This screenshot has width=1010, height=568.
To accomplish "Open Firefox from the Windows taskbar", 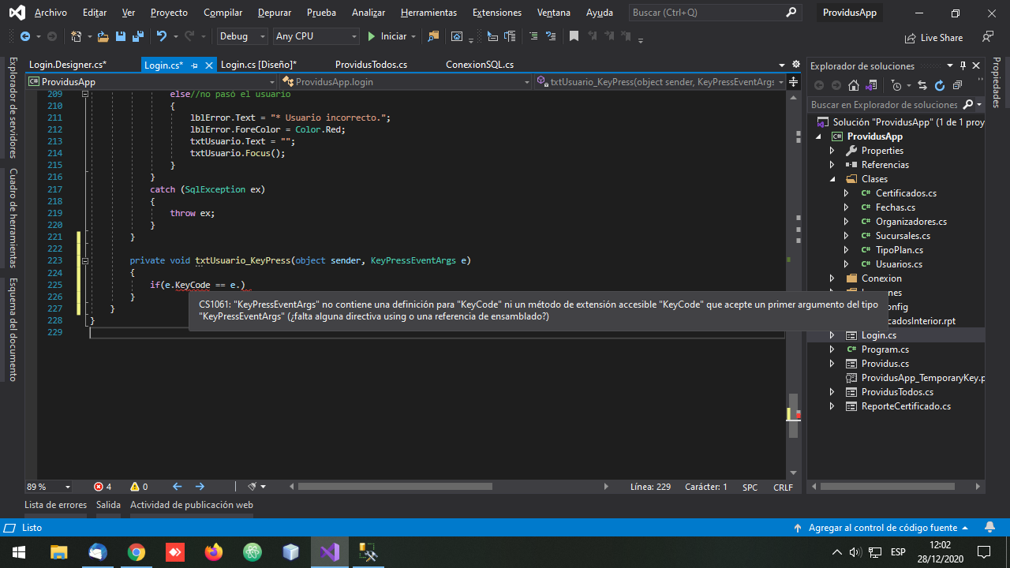I will (x=214, y=552).
